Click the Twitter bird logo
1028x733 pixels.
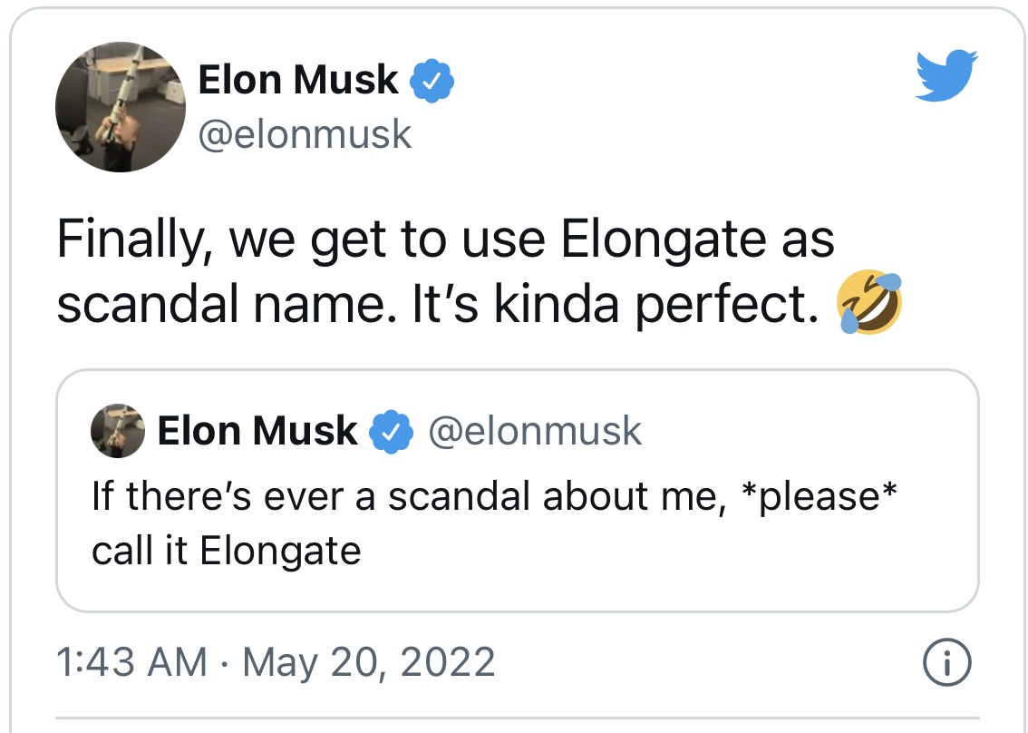point(946,74)
